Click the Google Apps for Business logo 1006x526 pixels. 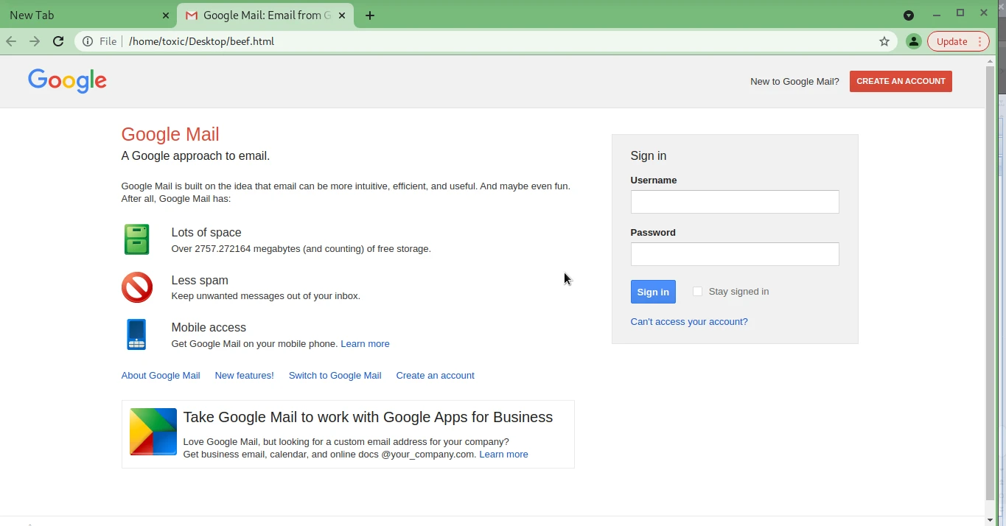pyautogui.click(x=153, y=432)
